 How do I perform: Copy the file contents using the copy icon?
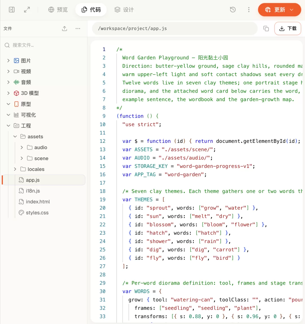(x=266, y=28)
